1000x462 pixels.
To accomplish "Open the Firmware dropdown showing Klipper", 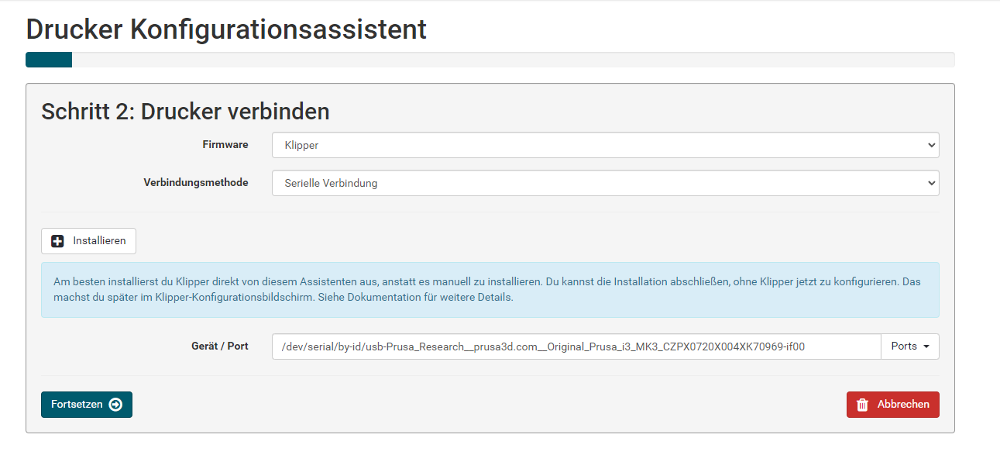I will coord(605,145).
